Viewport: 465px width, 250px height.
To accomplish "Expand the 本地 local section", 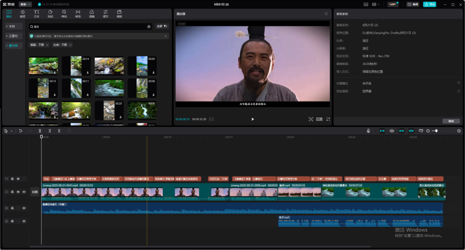I will 14,26.
